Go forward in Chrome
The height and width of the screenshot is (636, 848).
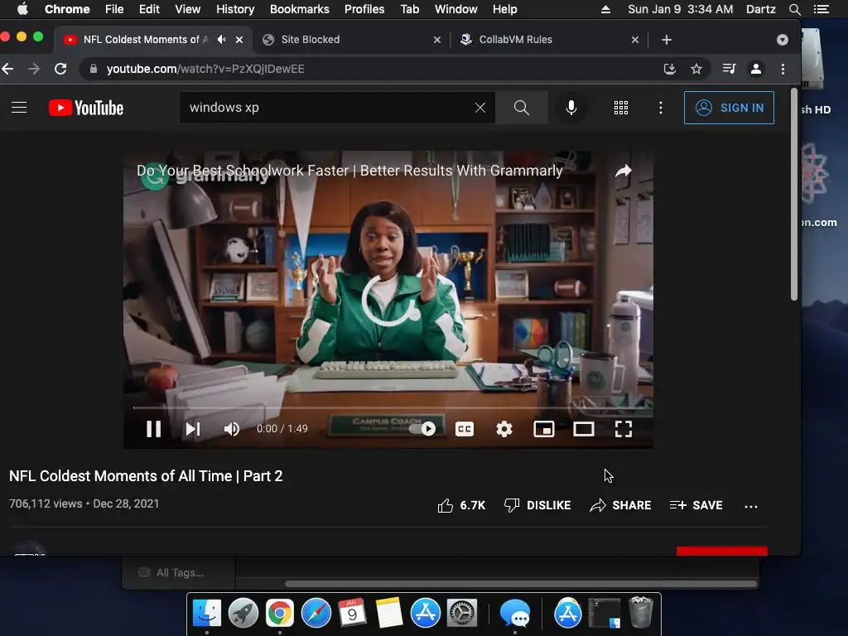click(x=33, y=69)
